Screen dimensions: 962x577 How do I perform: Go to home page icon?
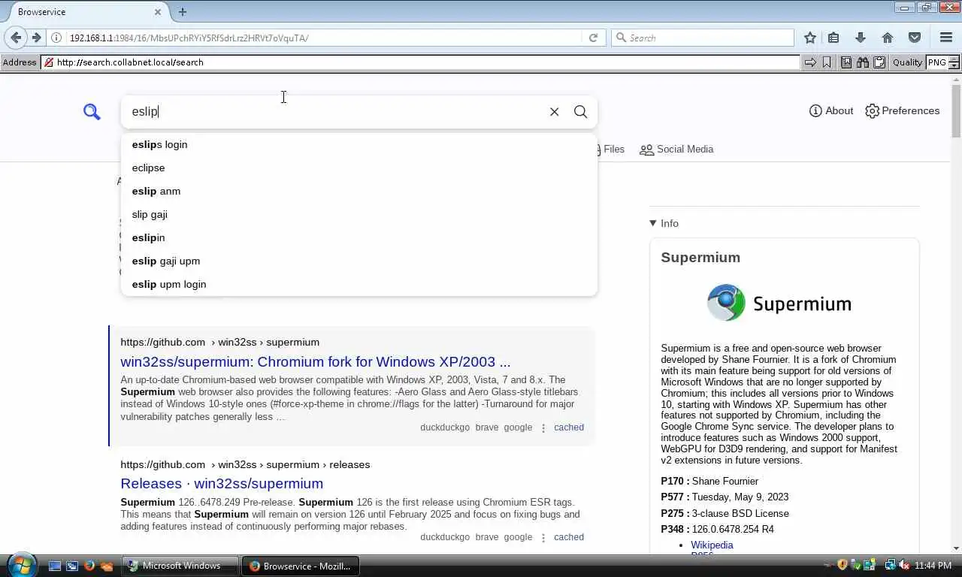[888, 38]
